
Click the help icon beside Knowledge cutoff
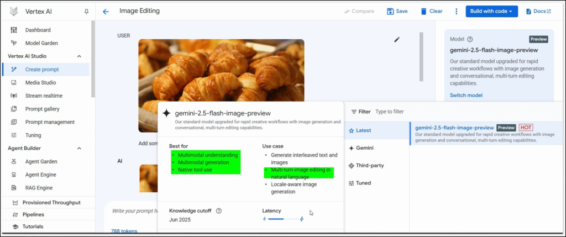(x=219, y=210)
